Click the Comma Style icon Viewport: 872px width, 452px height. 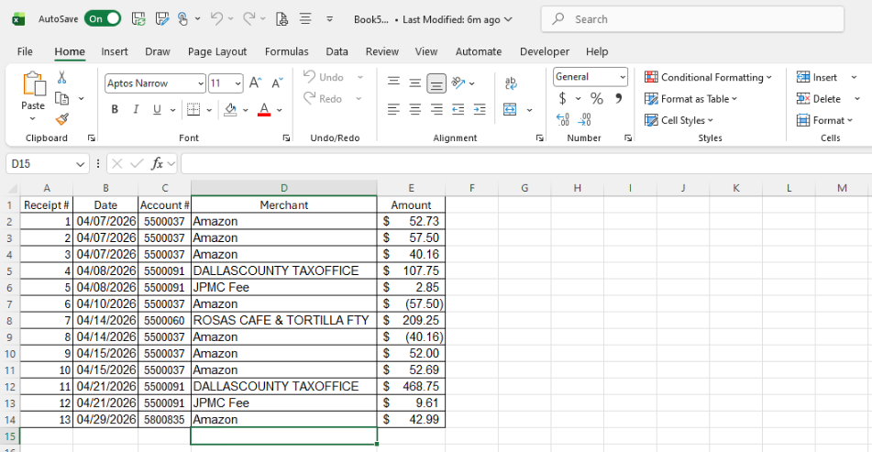click(618, 98)
